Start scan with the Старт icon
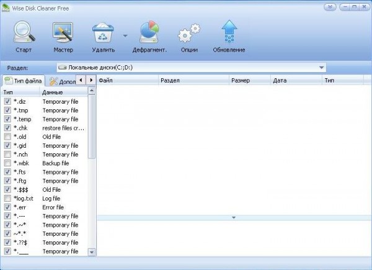 [x=24, y=32]
